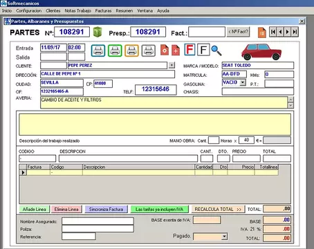The height and width of the screenshot is (249, 314).
Task: Click the magnifying glass search icon
Action: (x=216, y=50)
